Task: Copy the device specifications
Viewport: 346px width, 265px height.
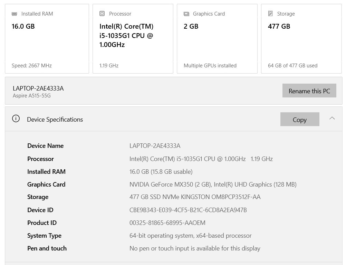Action: 299,119
